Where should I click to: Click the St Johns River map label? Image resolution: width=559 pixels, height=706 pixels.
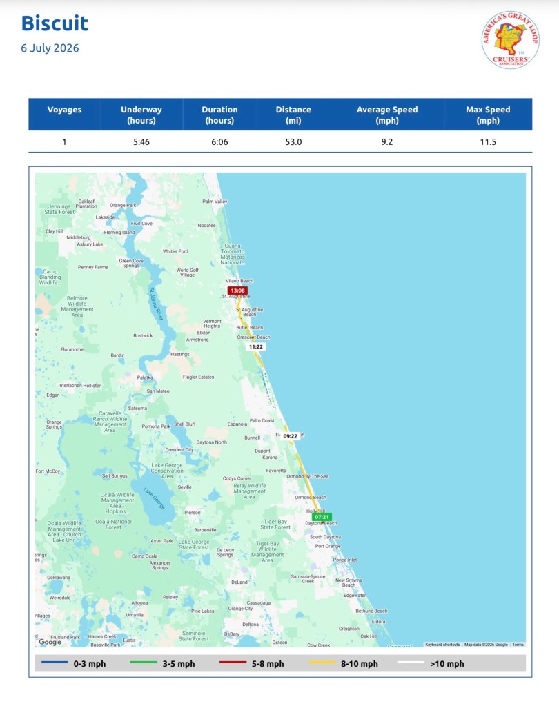point(156,304)
